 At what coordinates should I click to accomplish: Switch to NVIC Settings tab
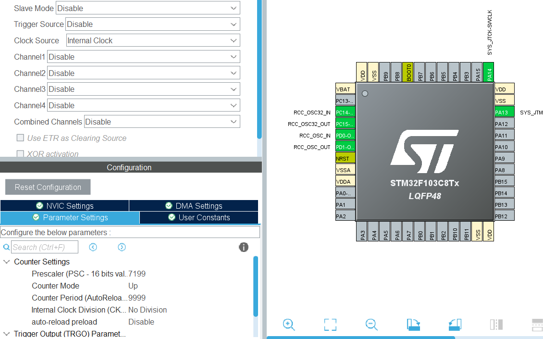(x=65, y=205)
